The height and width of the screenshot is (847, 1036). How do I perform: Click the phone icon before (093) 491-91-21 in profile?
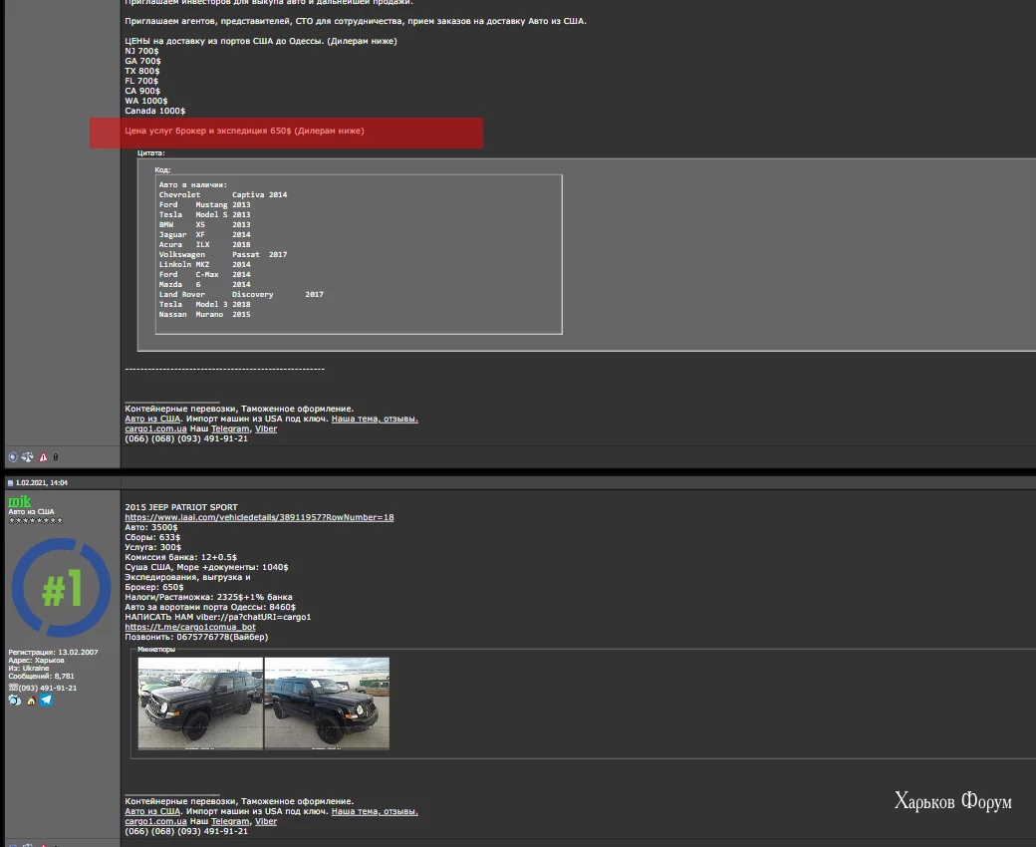(13, 688)
